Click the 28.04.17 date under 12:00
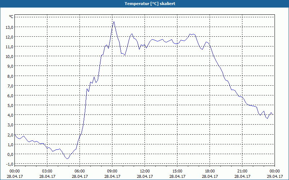Screen dimensions: 289x180 pyautogui.click(x=145, y=176)
